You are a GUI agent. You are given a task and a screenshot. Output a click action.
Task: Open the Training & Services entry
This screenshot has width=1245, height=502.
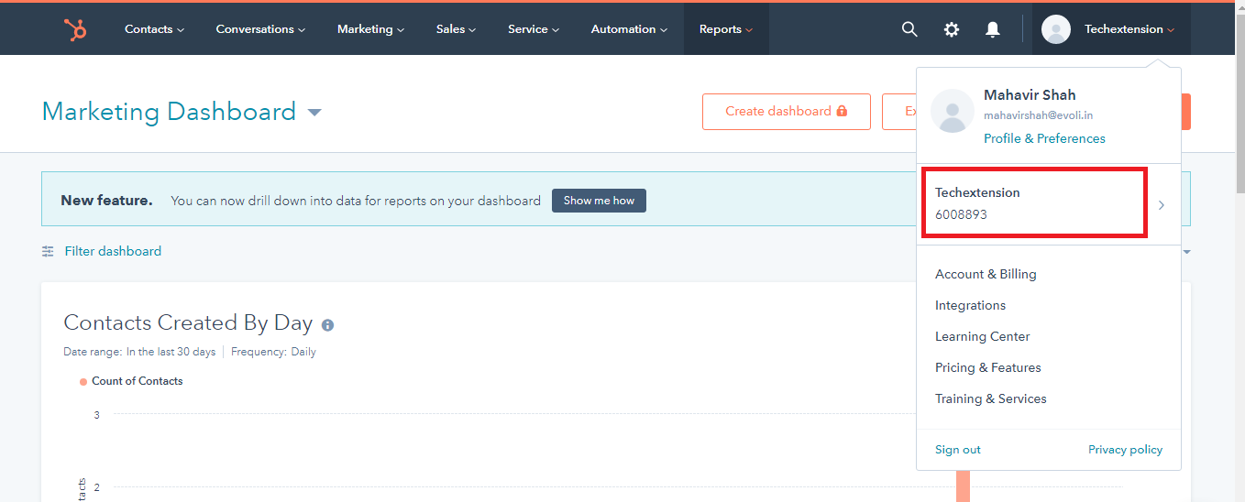tap(990, 398)
